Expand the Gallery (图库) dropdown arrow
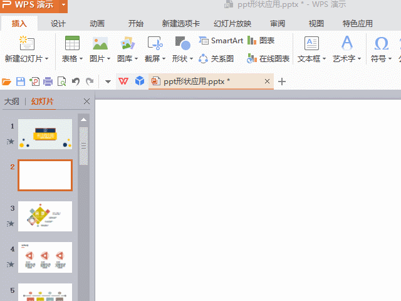 click(137, 59)
